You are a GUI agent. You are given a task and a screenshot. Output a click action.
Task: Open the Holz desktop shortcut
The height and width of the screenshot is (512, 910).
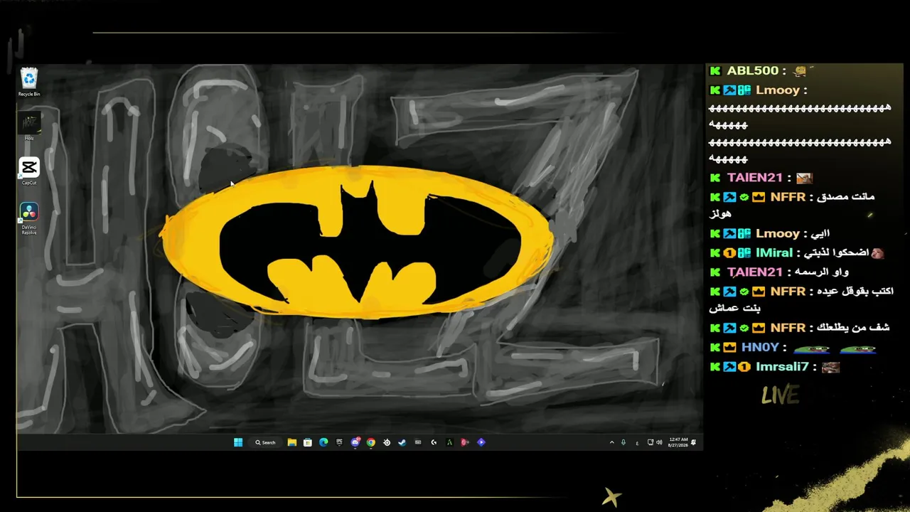point(28,127)
